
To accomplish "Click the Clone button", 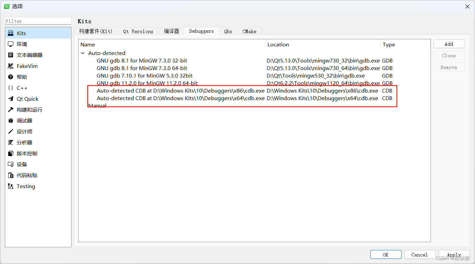I will coord(449,56).
